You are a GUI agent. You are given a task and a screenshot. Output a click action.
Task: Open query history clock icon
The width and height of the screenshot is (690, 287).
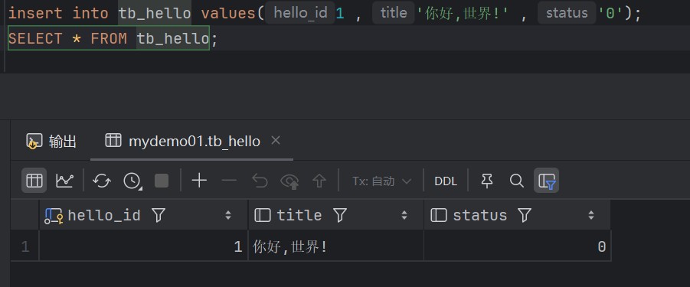tap(132, 181)
